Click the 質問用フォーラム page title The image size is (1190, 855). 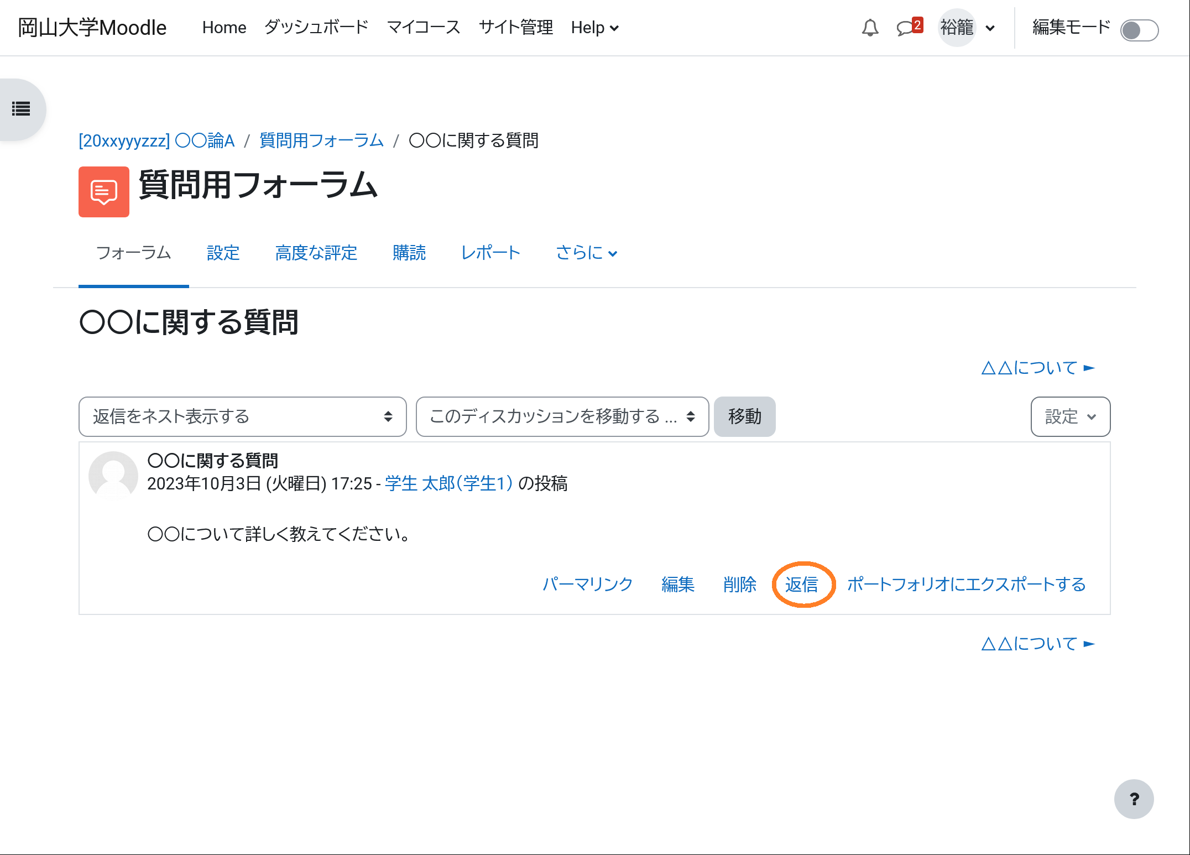click(x=258, y=185)
